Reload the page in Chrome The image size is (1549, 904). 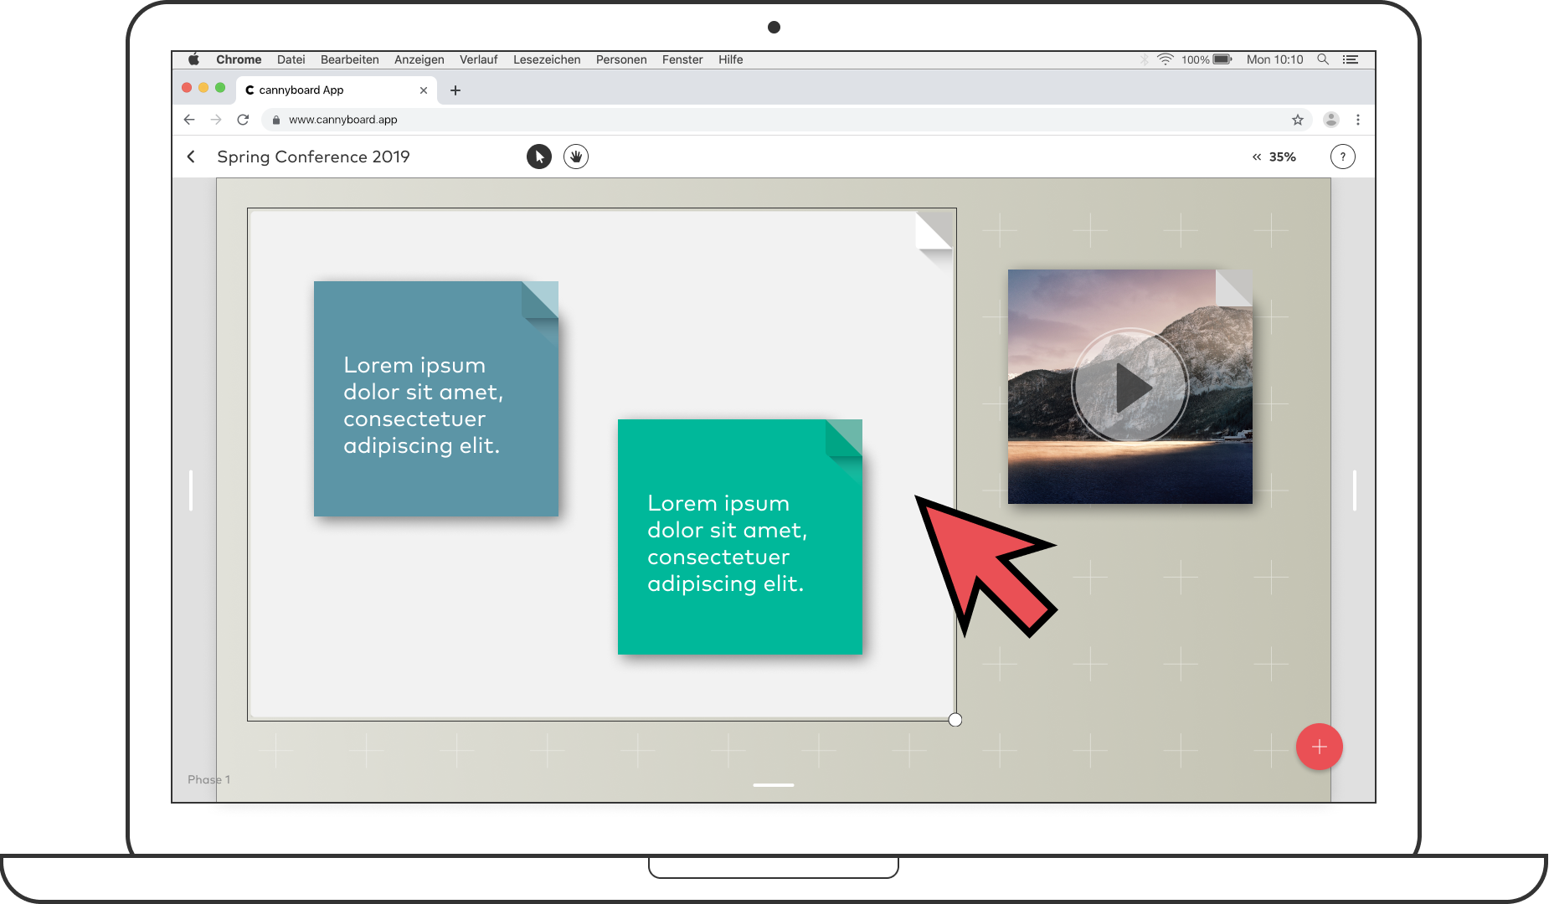pyautogui.click(x=243, y=120)
